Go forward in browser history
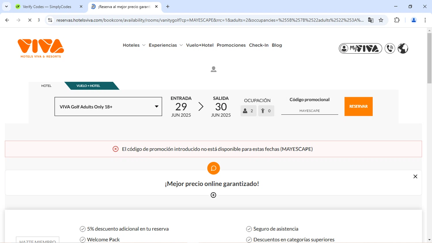The image size is (432, 243). click(x=18, y=20)
